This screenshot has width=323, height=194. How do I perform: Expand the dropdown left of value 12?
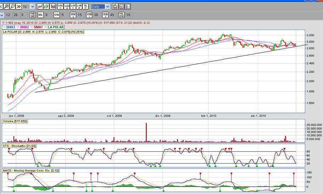(x=2, y=15)
